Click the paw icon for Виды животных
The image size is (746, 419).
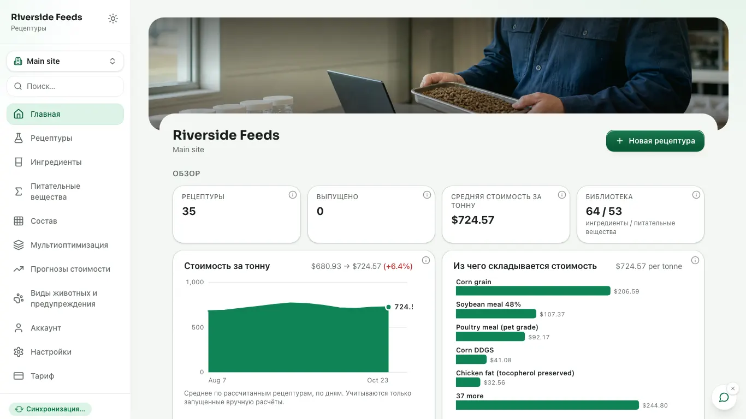point(19,298)
